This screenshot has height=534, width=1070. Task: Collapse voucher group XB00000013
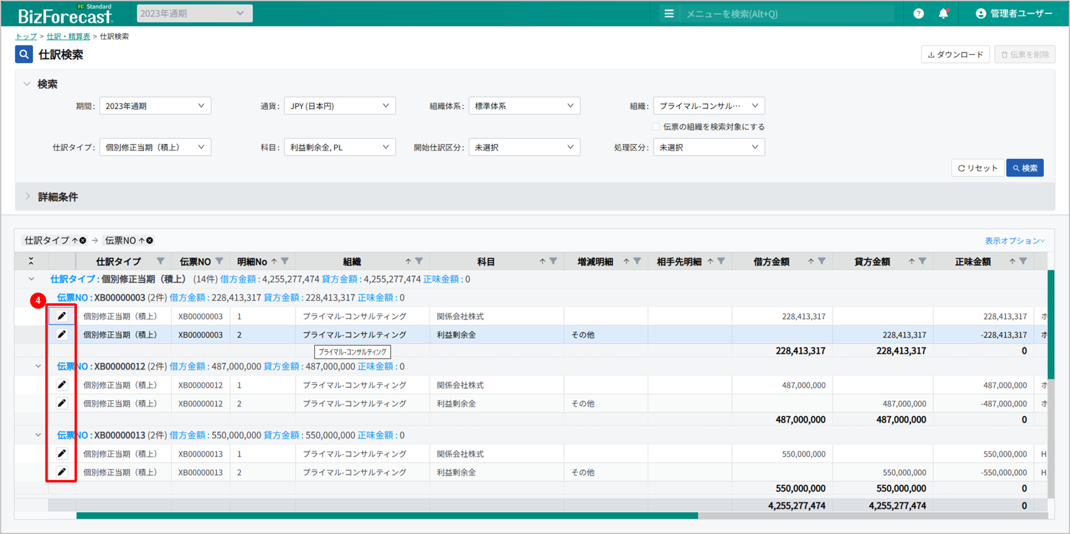[x=38, y=435]
